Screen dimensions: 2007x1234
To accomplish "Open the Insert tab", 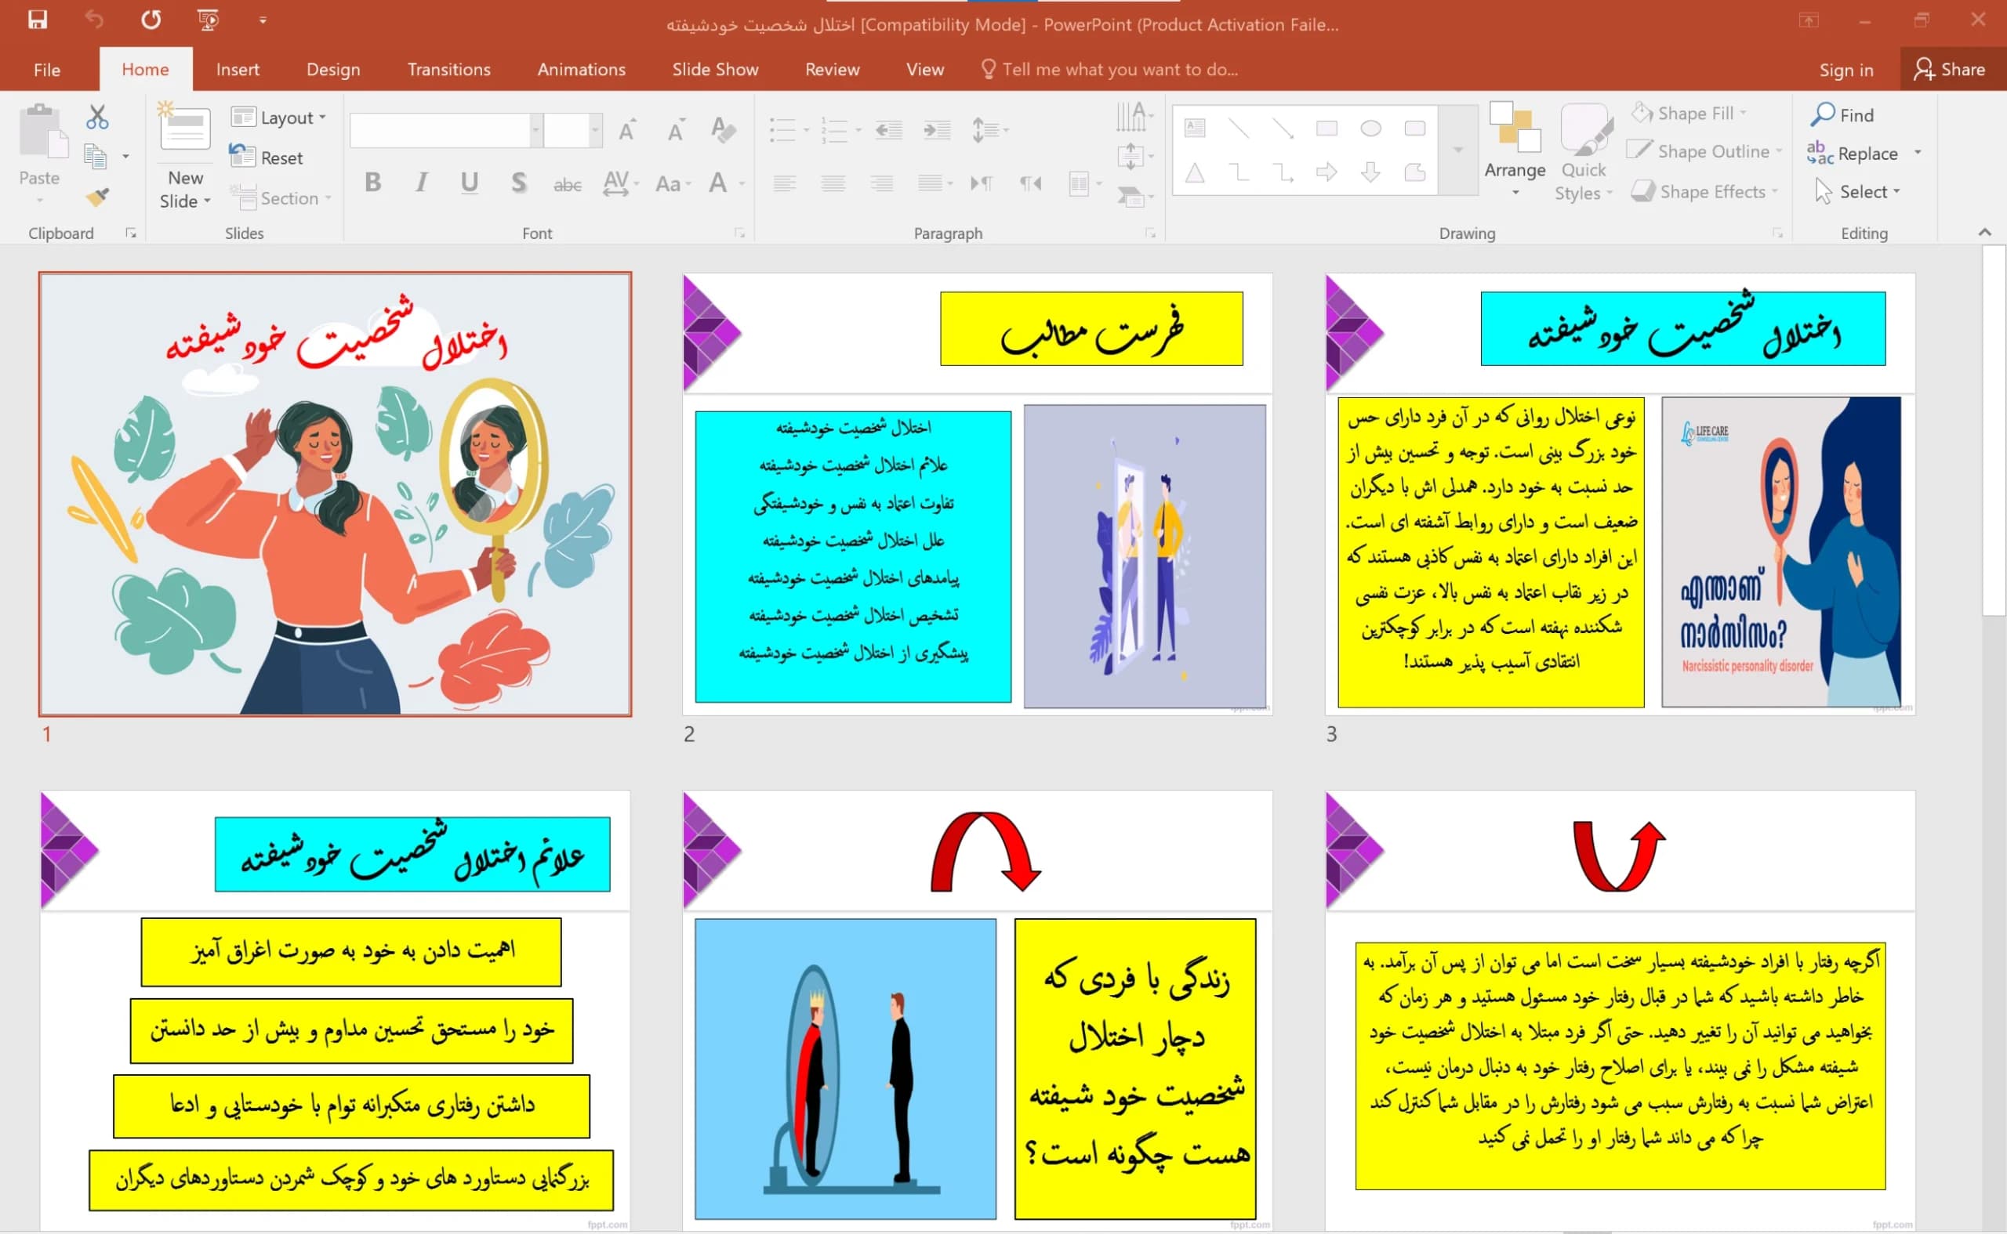I will coord(238,70).
